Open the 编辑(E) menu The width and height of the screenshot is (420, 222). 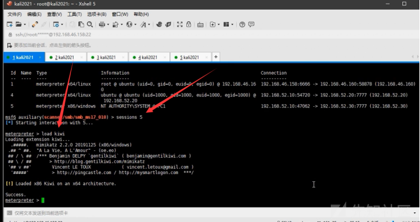pos(34,14)
